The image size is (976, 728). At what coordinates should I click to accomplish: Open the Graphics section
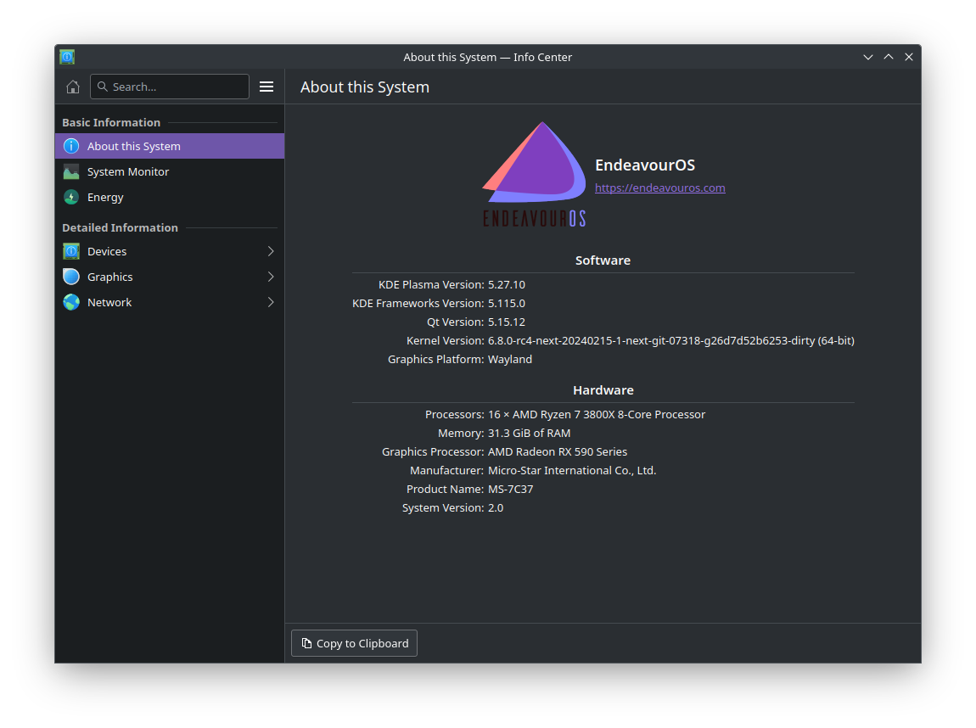click(x=170, y=277)
